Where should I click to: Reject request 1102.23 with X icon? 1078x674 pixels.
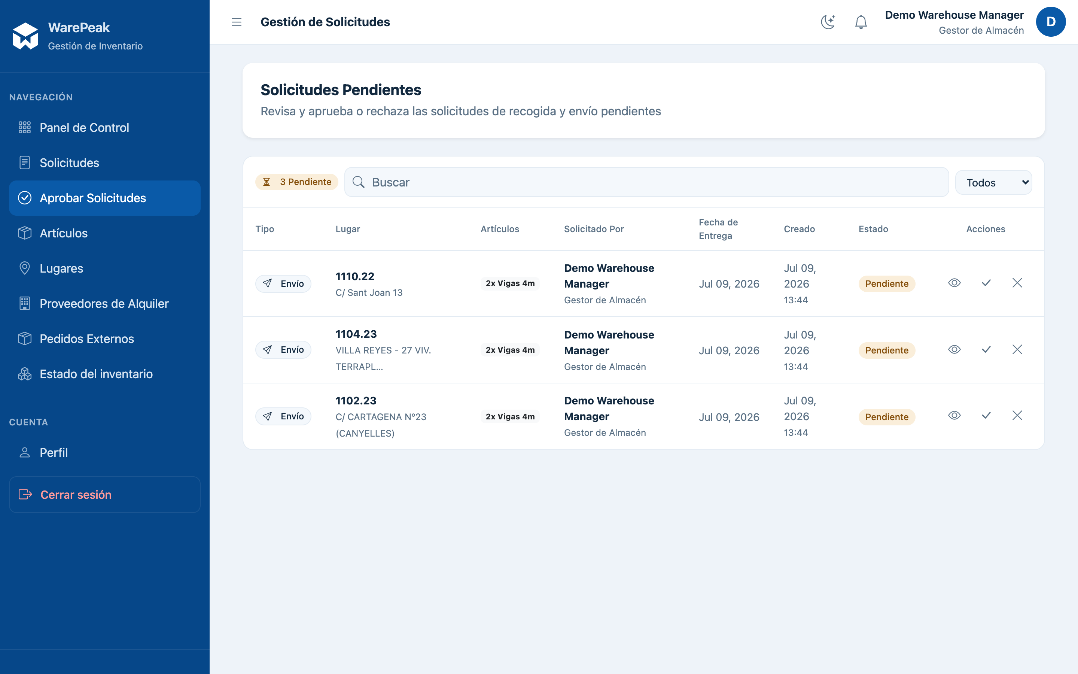[x=1017, y=416]
